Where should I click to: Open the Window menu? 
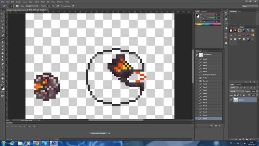(x=60, y=2)
